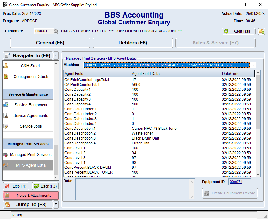Click the Audit Trail button
Screen dimensions: 268x219
(239, 31)
